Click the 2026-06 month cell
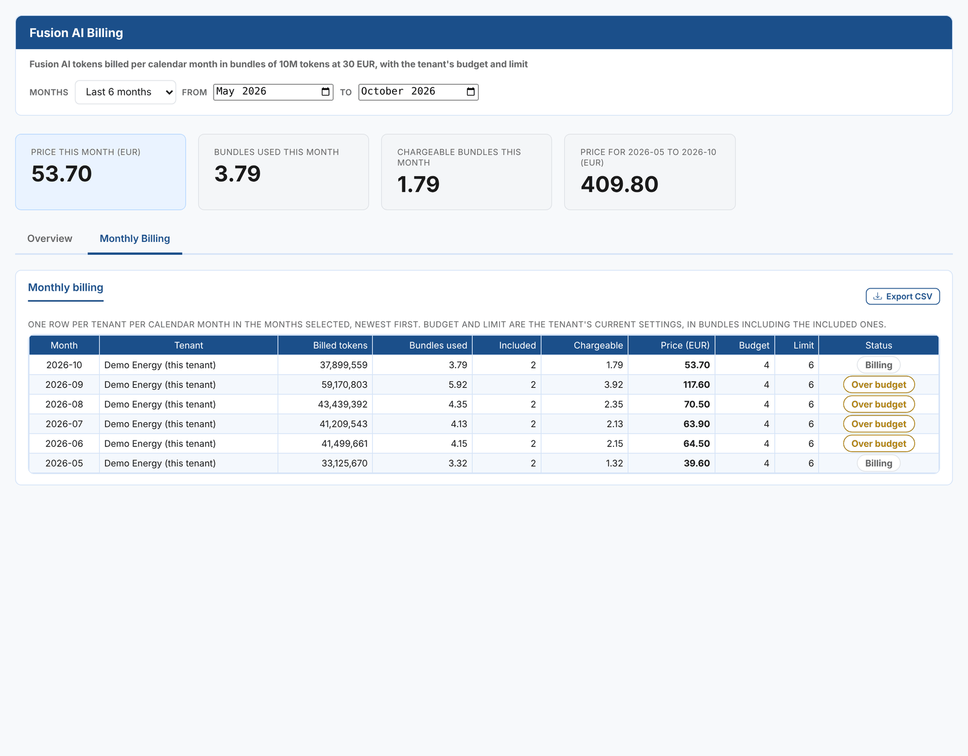 (64, 444)
